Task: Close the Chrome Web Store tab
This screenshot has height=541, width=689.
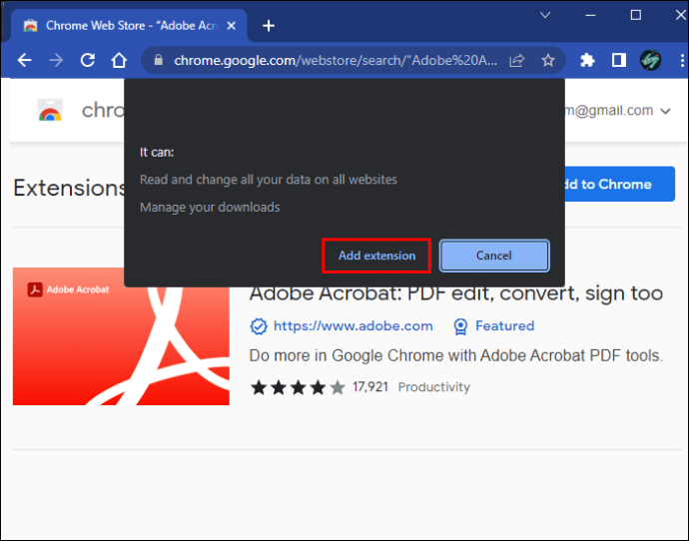Action: [x=231, y=26]
